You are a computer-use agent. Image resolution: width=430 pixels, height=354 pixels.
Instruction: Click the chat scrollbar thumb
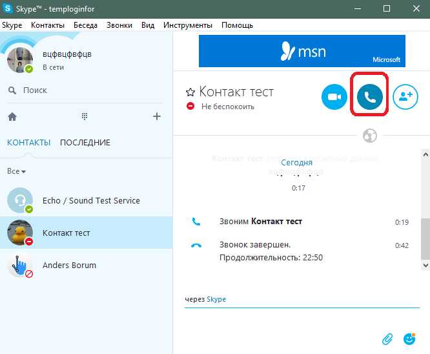point(425,238)
